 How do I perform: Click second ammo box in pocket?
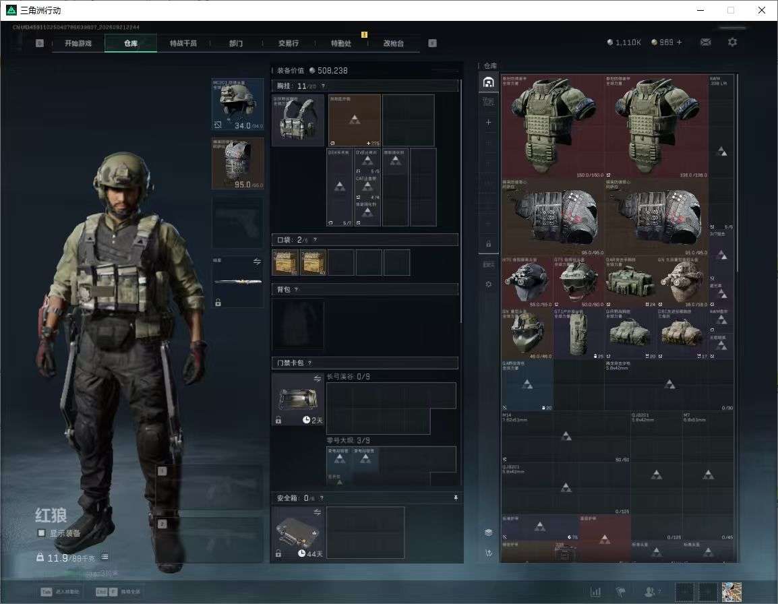[313, 262]
